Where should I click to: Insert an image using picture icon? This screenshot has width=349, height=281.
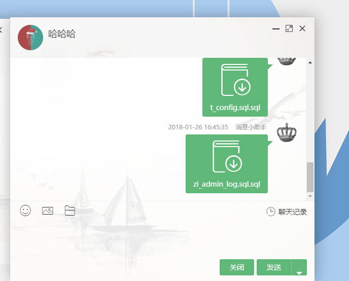click(48, 210)
